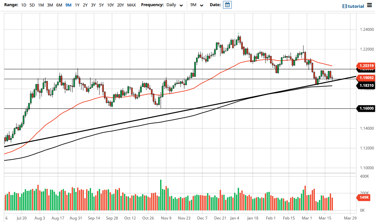Click the 400K volume axis label
The height and width of the screenshot is (224, 376).
coord(364,176)
